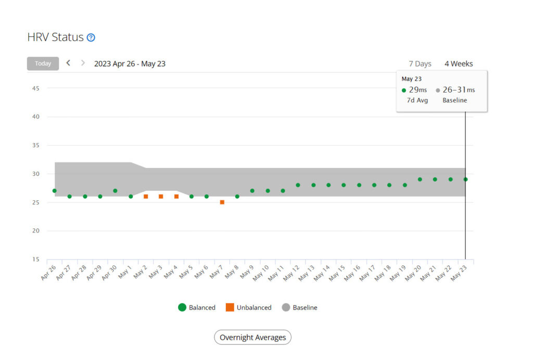Screen dimensions: 533x360
Task: Select the orange May 7 unbalanced data point
Action: point(222,203)
